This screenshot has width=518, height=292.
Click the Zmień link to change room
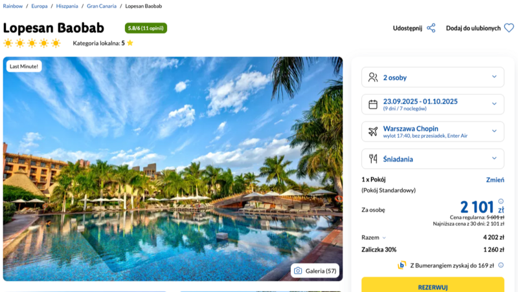pos(495,180)
